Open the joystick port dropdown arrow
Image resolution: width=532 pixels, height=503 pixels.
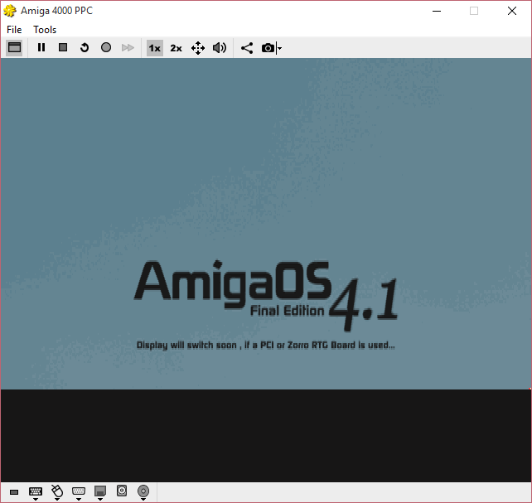click(79, 499)
